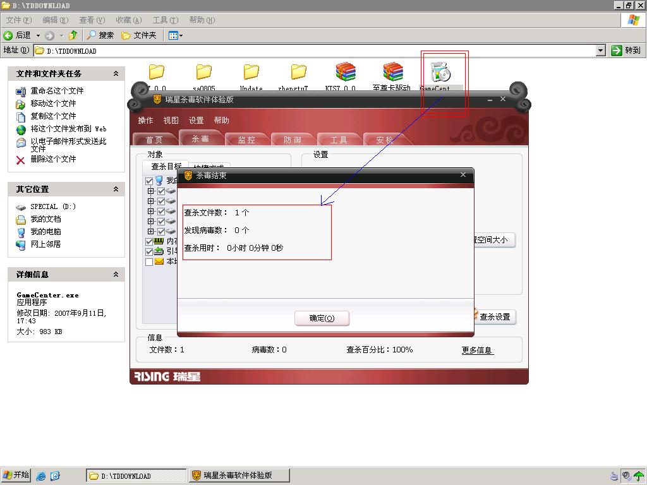Viewport: 647px width, 485px height.
Task: Click 确定(O) in the 杀毒结束 dialog
Action: click(x=322, y=318)
